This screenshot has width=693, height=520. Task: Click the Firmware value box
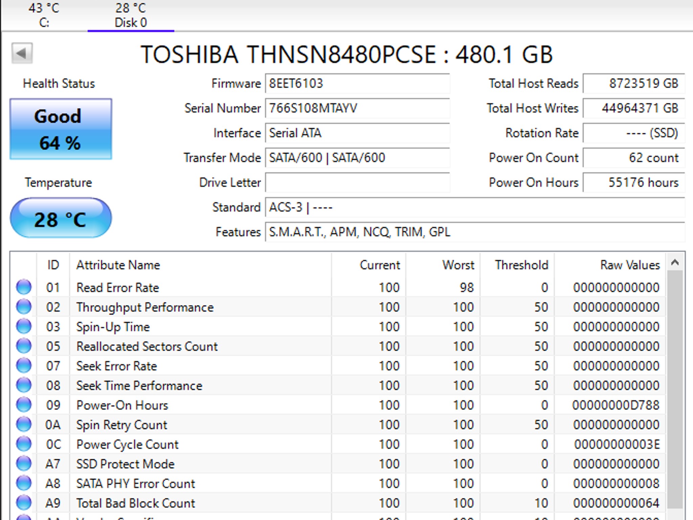tap(357, 84)
